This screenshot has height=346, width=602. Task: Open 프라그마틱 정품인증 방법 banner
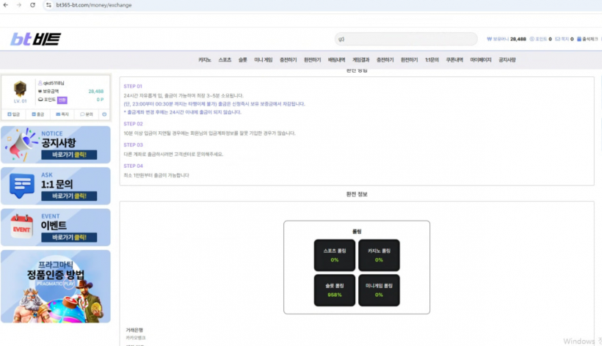click(x=56, y=287)
